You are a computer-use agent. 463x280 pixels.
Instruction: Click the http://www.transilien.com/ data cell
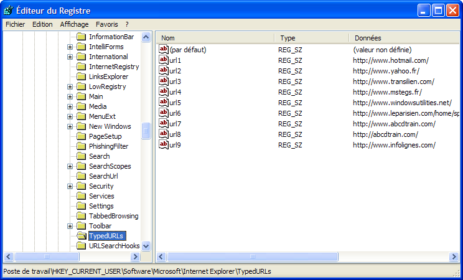click(x=393, y=82)
